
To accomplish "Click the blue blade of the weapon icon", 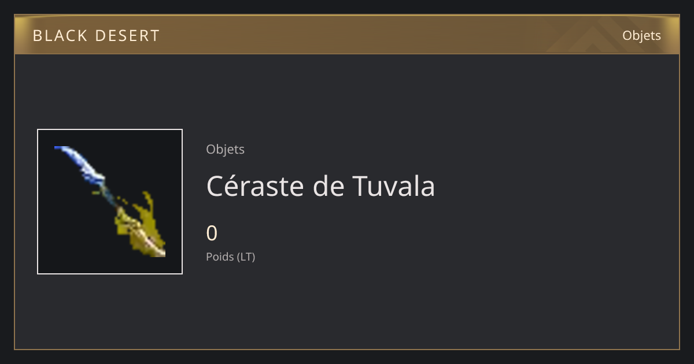I will 80,162.
